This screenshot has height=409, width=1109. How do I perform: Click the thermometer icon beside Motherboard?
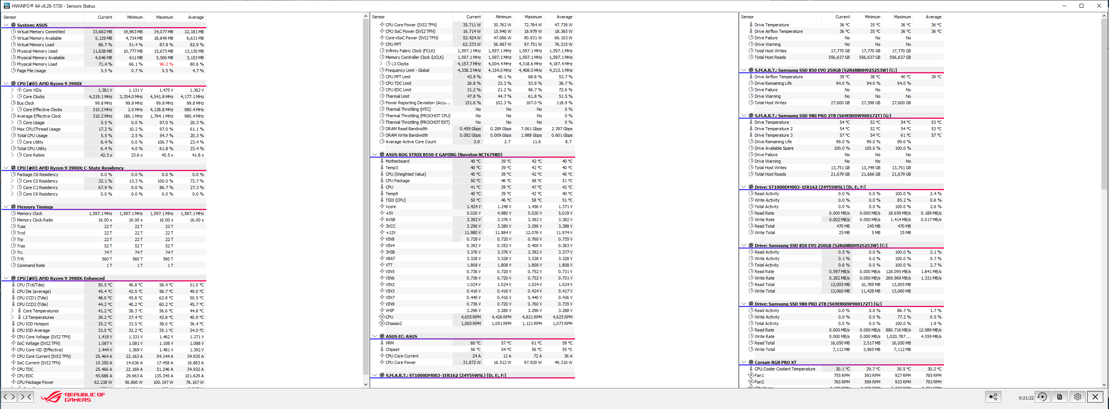[382, 161]
